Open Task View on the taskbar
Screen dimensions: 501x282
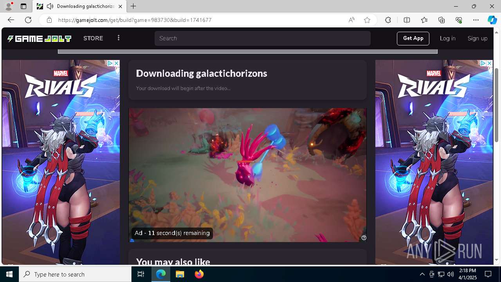[141, 274]
